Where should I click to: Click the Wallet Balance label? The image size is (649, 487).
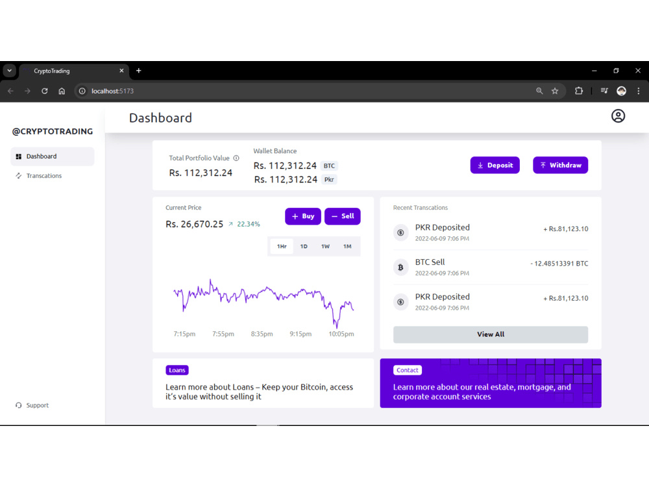tap(275, 151)
